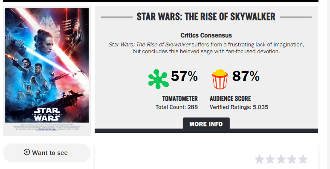
Task: Click the Critics Consensus heading
Action: click(206, 35)
